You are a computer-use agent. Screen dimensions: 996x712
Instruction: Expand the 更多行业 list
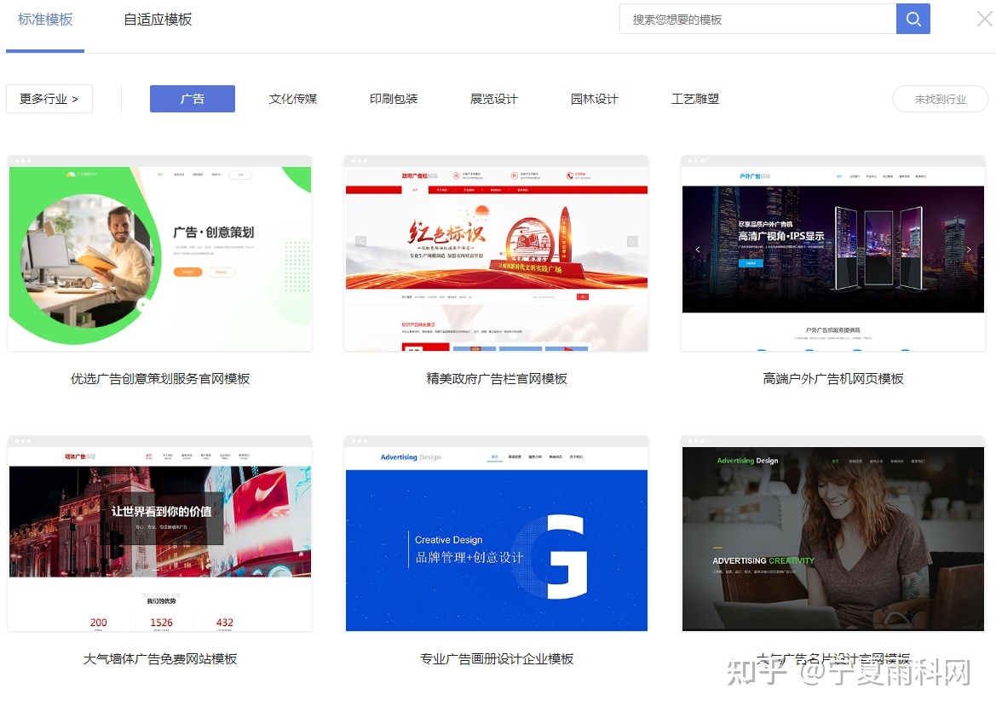point(49,98)
